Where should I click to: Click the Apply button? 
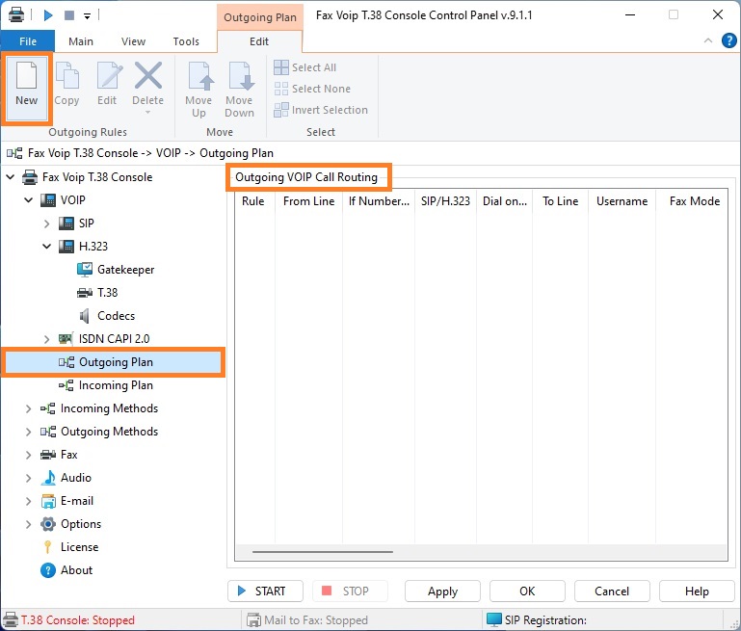coord(442,592)
